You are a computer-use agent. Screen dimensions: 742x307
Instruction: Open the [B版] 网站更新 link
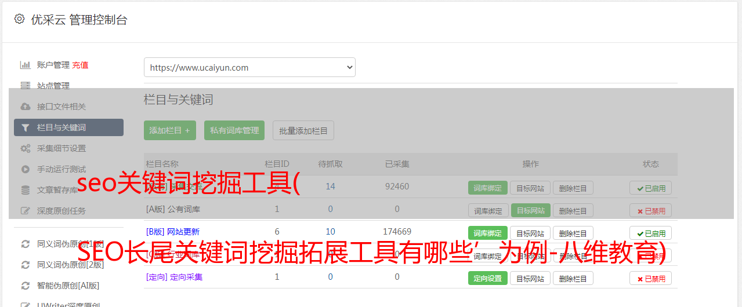click(x=173, y=232)
